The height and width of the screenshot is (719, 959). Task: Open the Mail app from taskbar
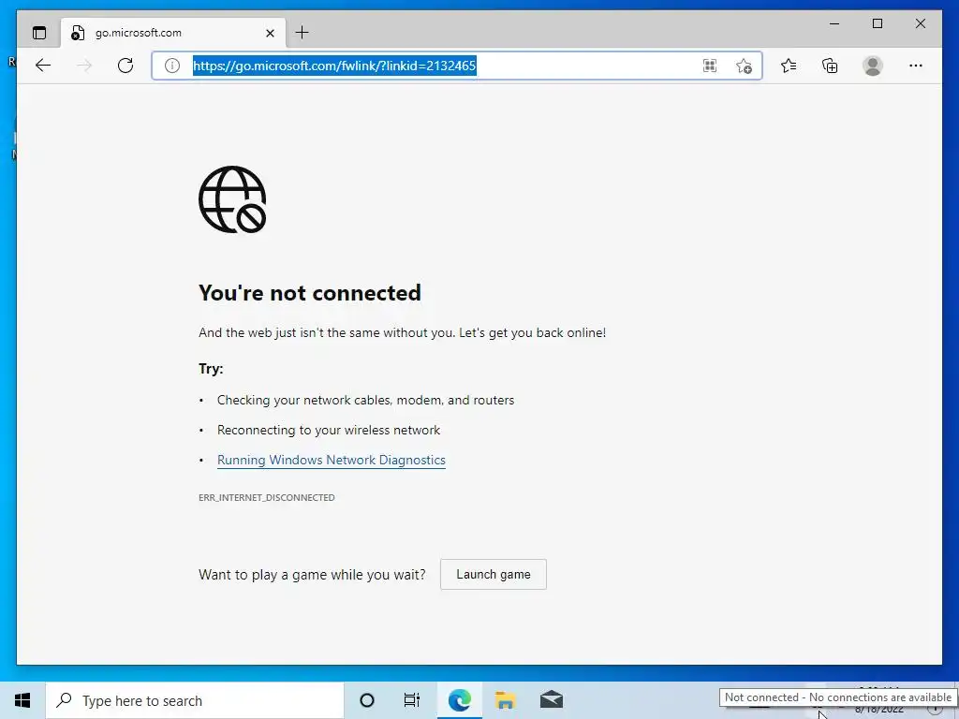(552, 700)
